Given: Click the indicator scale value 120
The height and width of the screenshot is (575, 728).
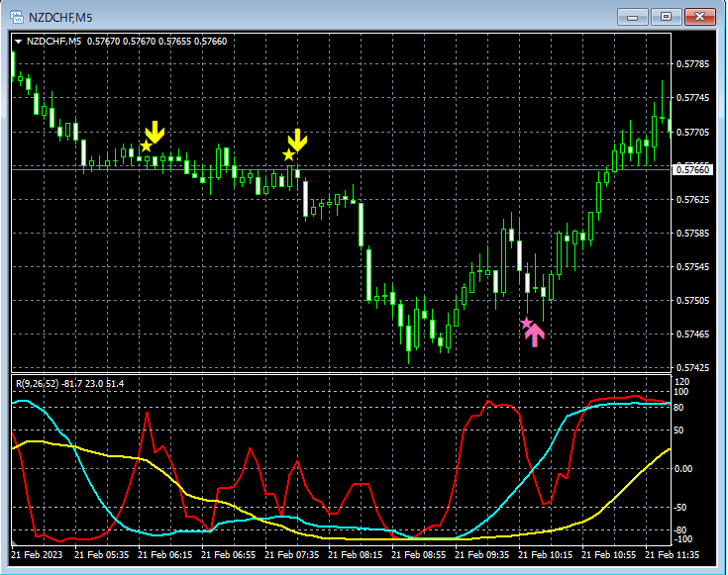Looking at the screenshot, I should coord(681,382).
